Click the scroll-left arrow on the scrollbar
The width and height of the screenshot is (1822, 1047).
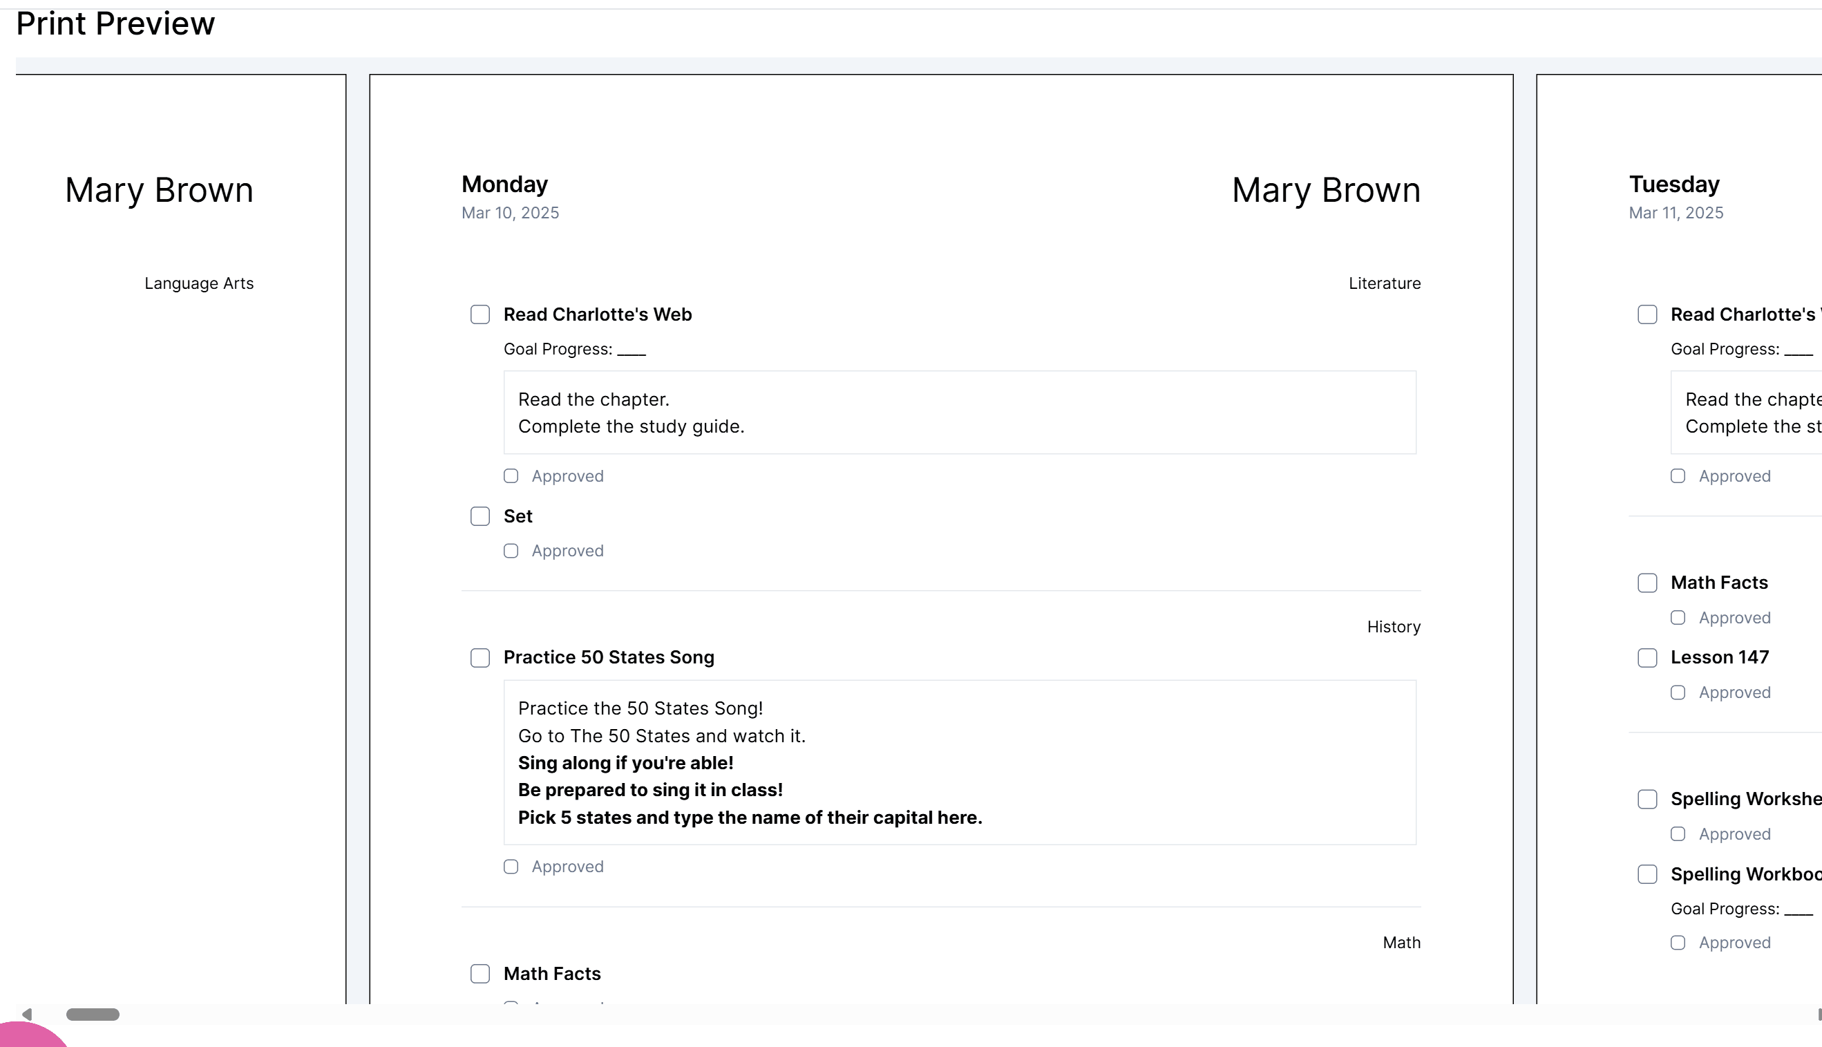click(x=26, y=1014)
